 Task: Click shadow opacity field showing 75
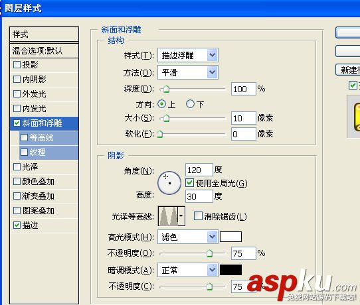click(243, 286)
